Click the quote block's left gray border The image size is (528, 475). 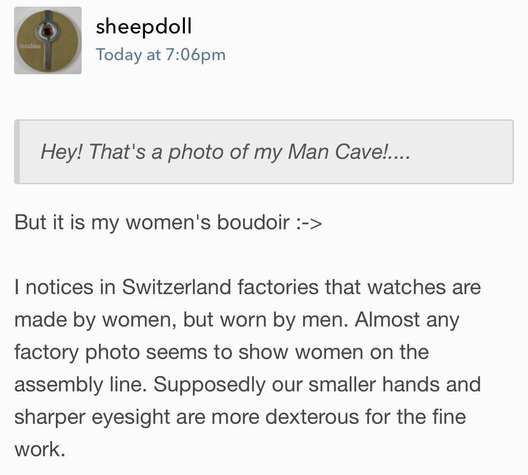(17, 152)
